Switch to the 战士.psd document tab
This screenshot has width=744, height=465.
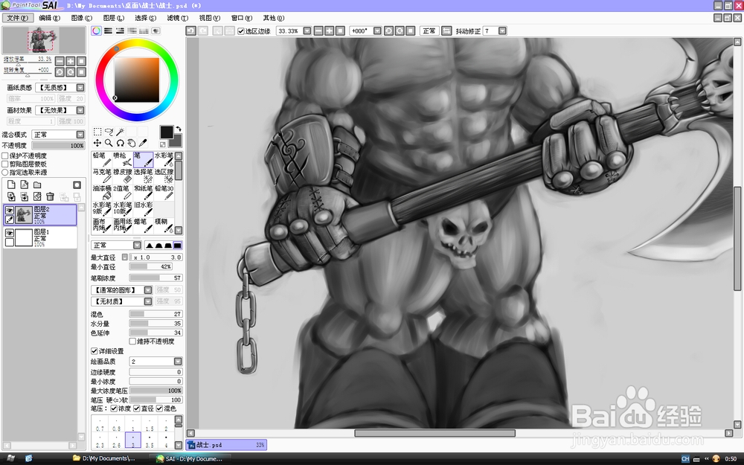point(226,445)
